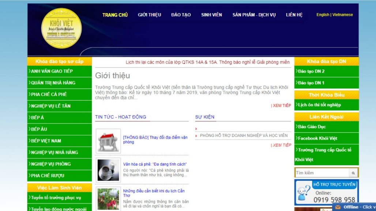Click the Khóa đào tạo sơ cấp header

[60, 61]
